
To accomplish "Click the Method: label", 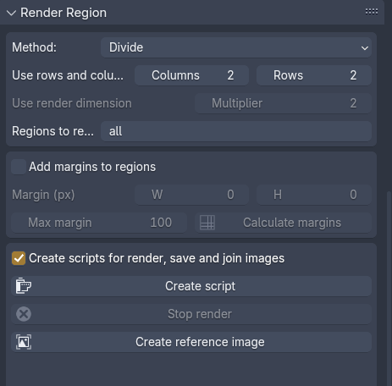I will tap(34, 47).
